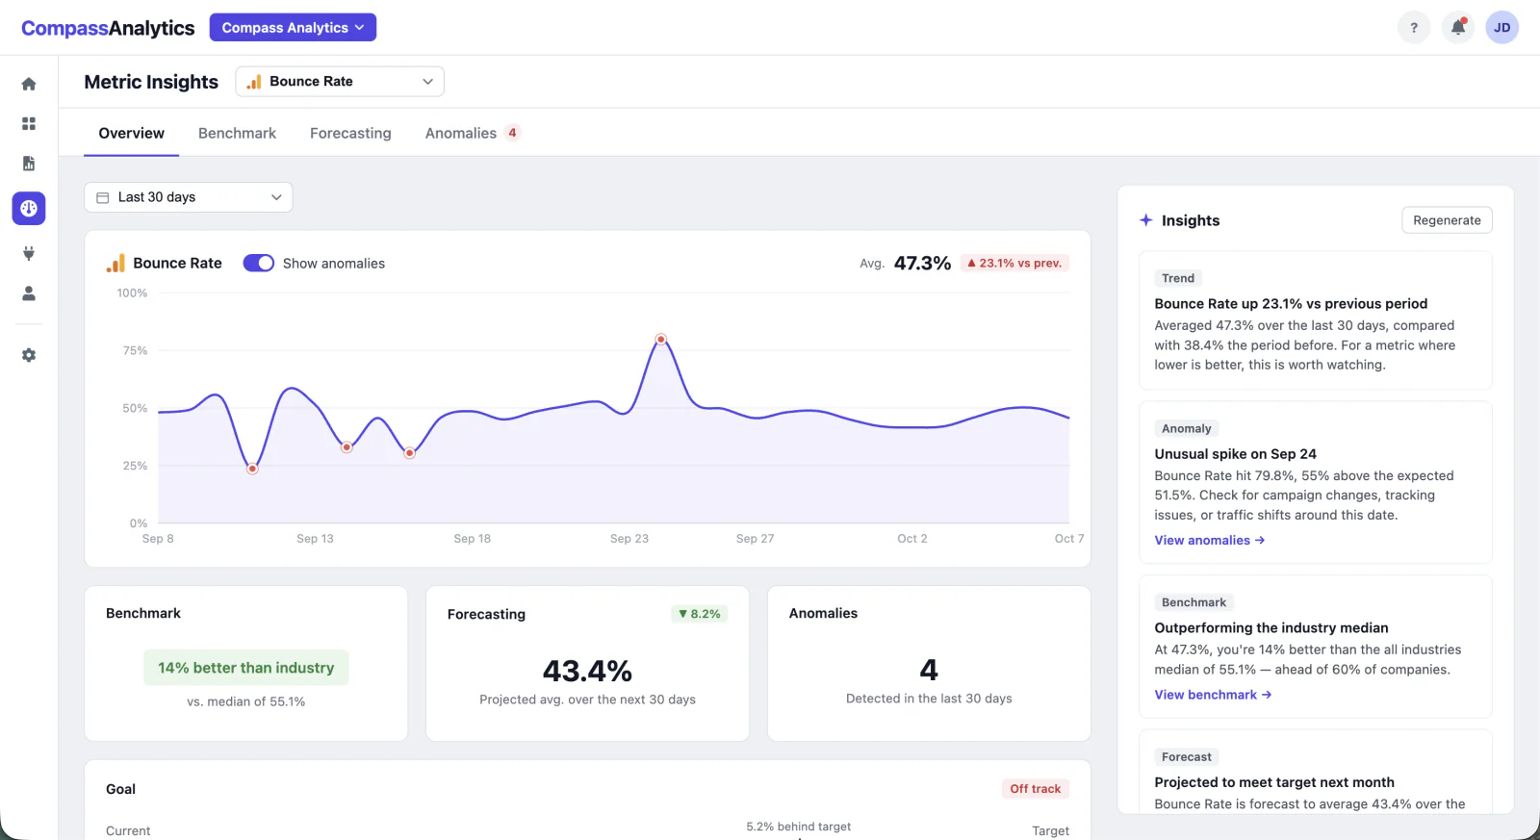Screen dimensions: 1540x840
Task: Click the 14% better than industry badge
Action: click(x=246, y=668)
